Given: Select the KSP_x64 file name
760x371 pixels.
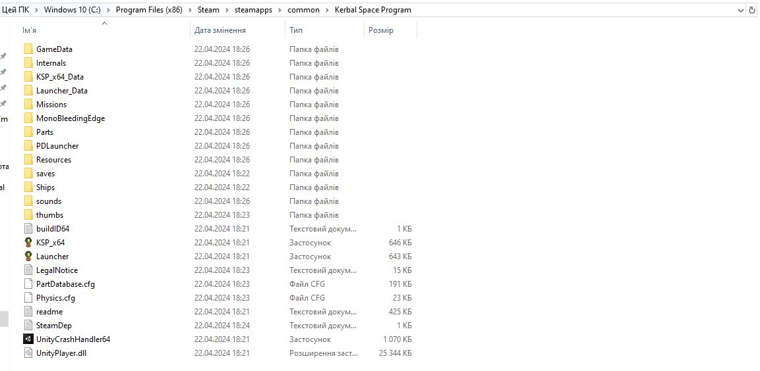Looking at the screenshot, I should point(50,242).
